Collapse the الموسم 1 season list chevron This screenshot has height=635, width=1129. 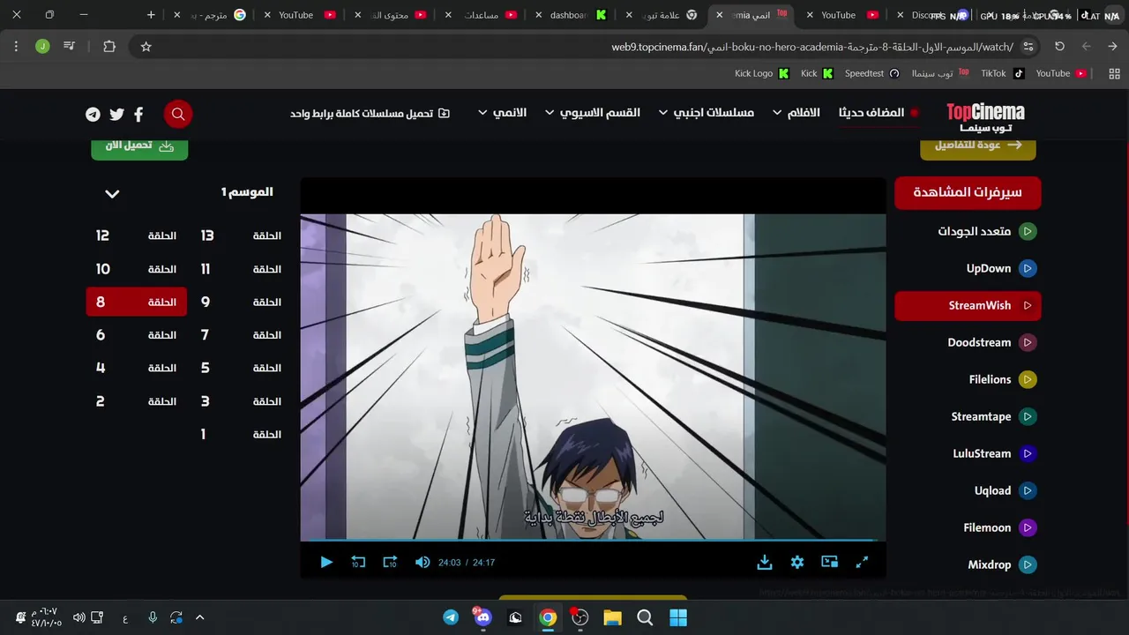pos(112,193)
